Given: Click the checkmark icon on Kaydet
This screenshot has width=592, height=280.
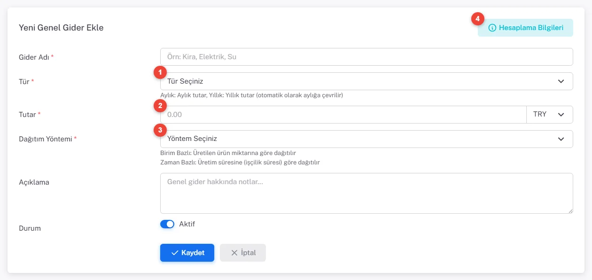Looking at the screenshot, I should [x=174, y=253].
